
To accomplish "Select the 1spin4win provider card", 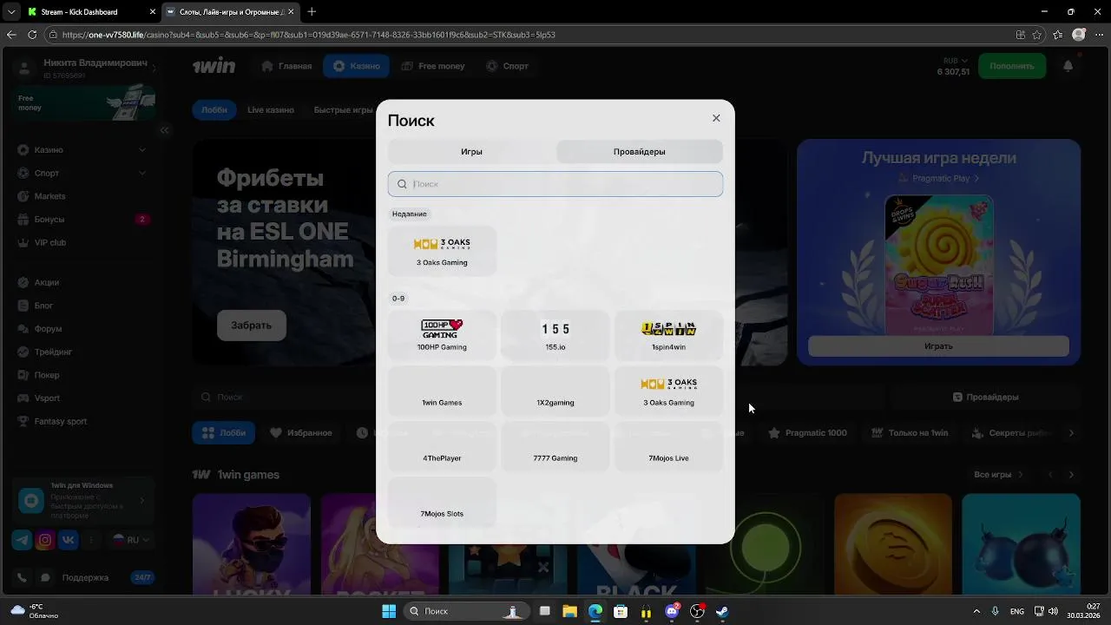I will (x=668, y=335).
